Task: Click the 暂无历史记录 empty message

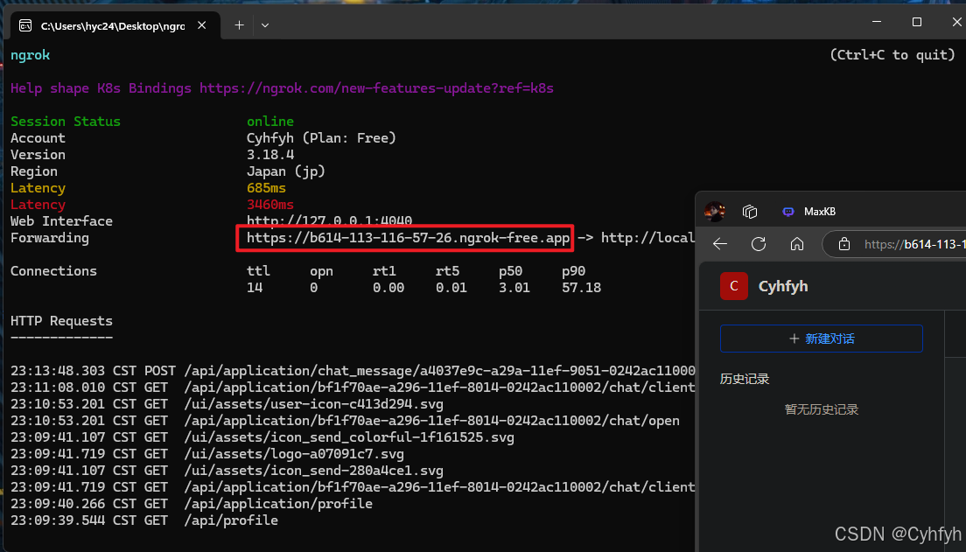Action: pyautogui.click(x=822, y=409)
